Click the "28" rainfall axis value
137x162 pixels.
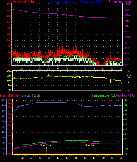9,103
